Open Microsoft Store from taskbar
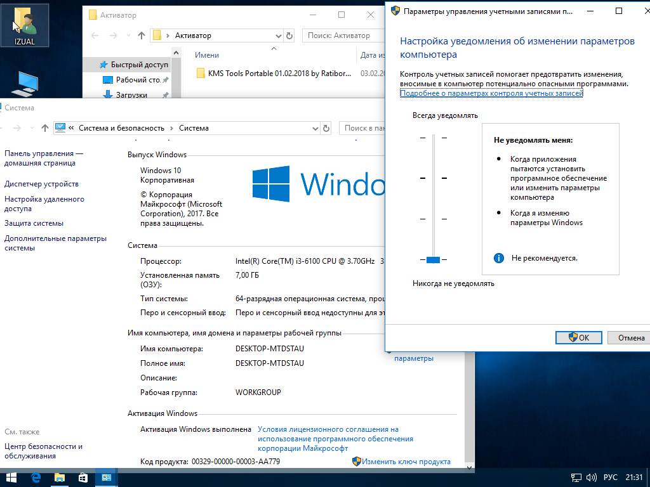 pyautogui.click(x=83, y=477)
